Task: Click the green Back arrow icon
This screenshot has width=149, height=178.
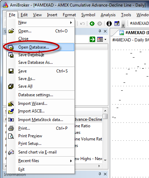Action: (92, 24)
